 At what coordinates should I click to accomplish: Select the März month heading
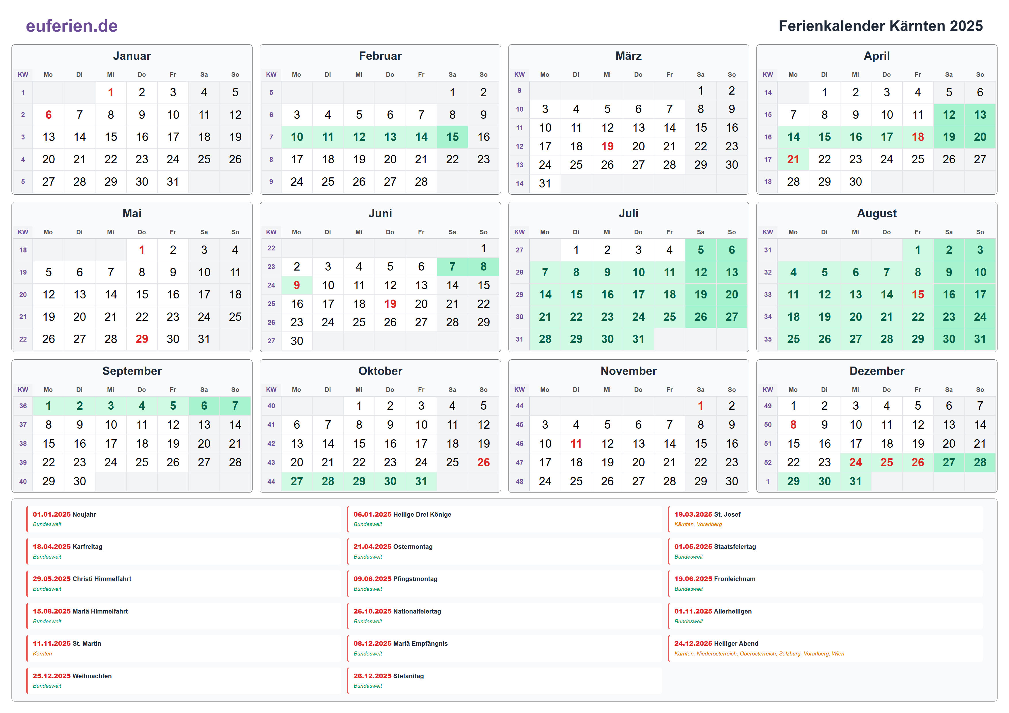628,56
